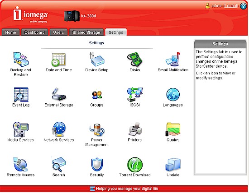Image resolution: width=249 pixels, height=193 pixels.
Task: Open Power Management icon
Action: coord(97,130)
